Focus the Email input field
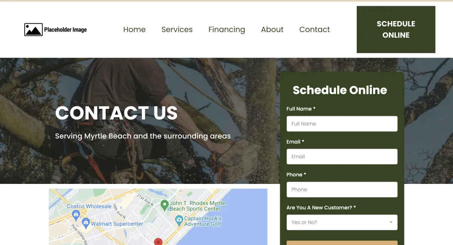This screenshot has height=245, width=453. [342, 156]
